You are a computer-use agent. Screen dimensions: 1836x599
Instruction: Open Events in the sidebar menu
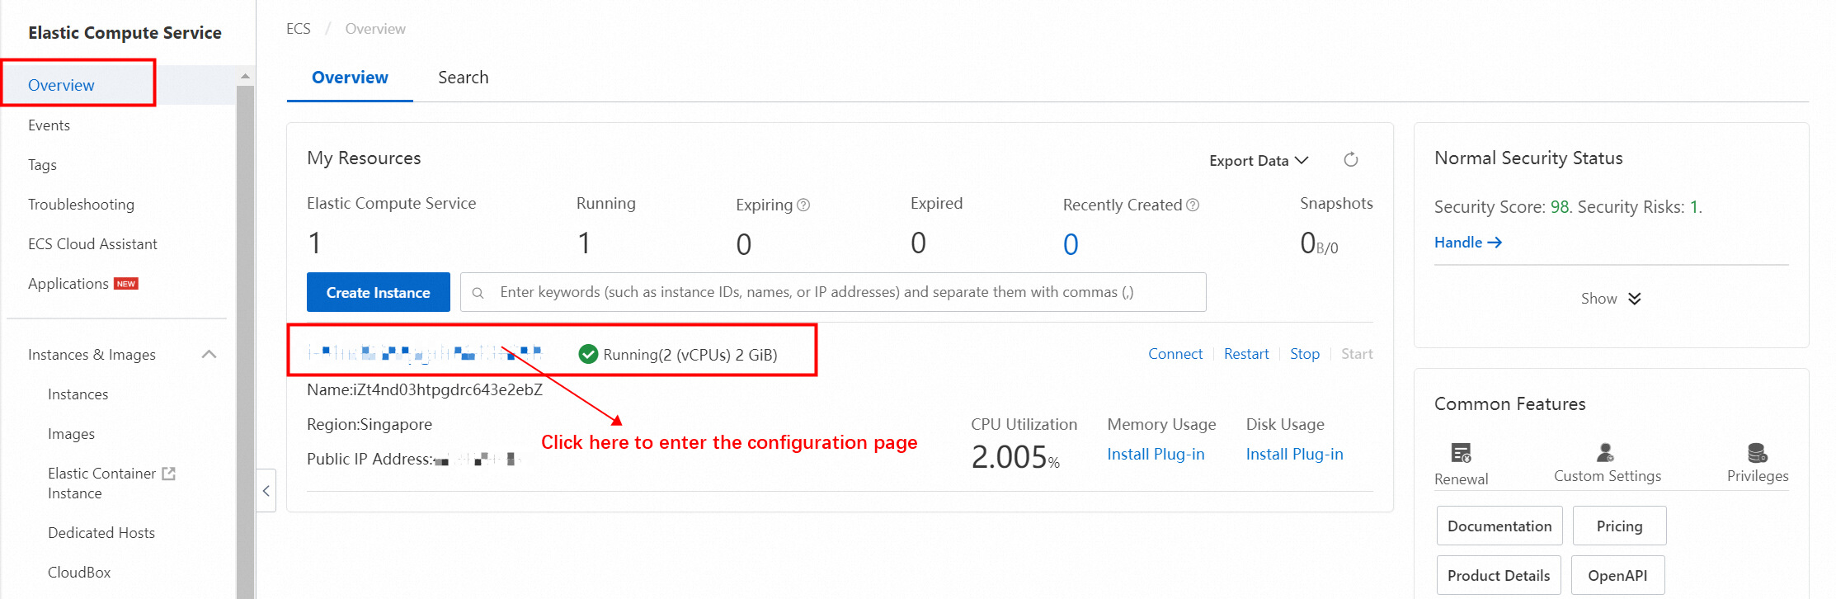[x=49, y=125]
